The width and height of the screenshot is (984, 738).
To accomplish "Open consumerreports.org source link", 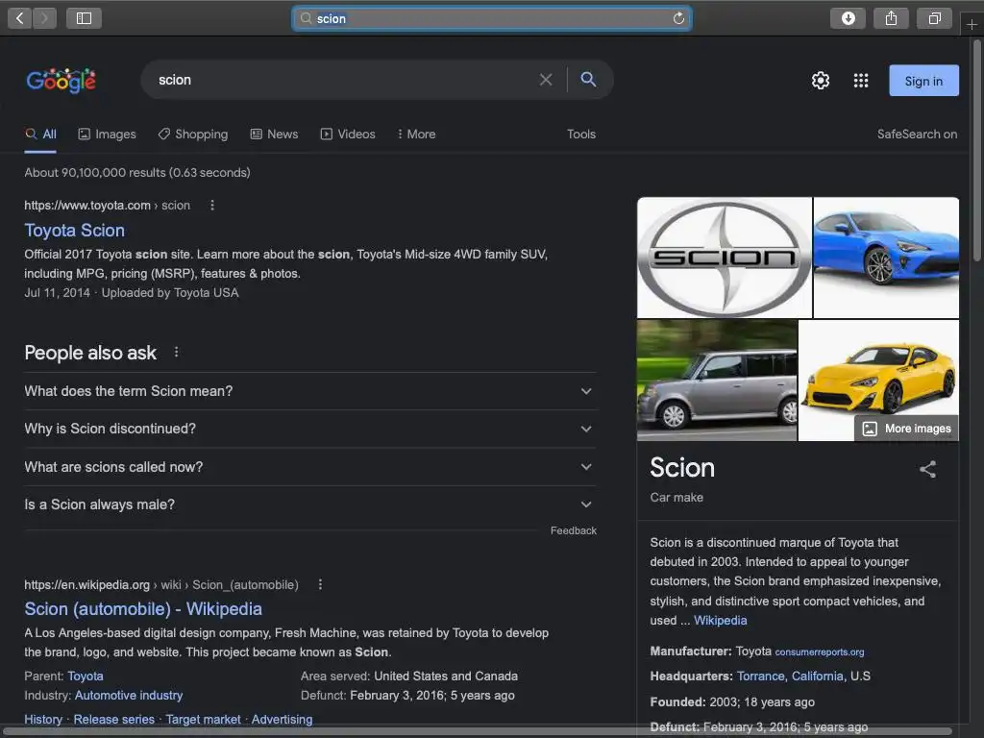I will 819,652.
